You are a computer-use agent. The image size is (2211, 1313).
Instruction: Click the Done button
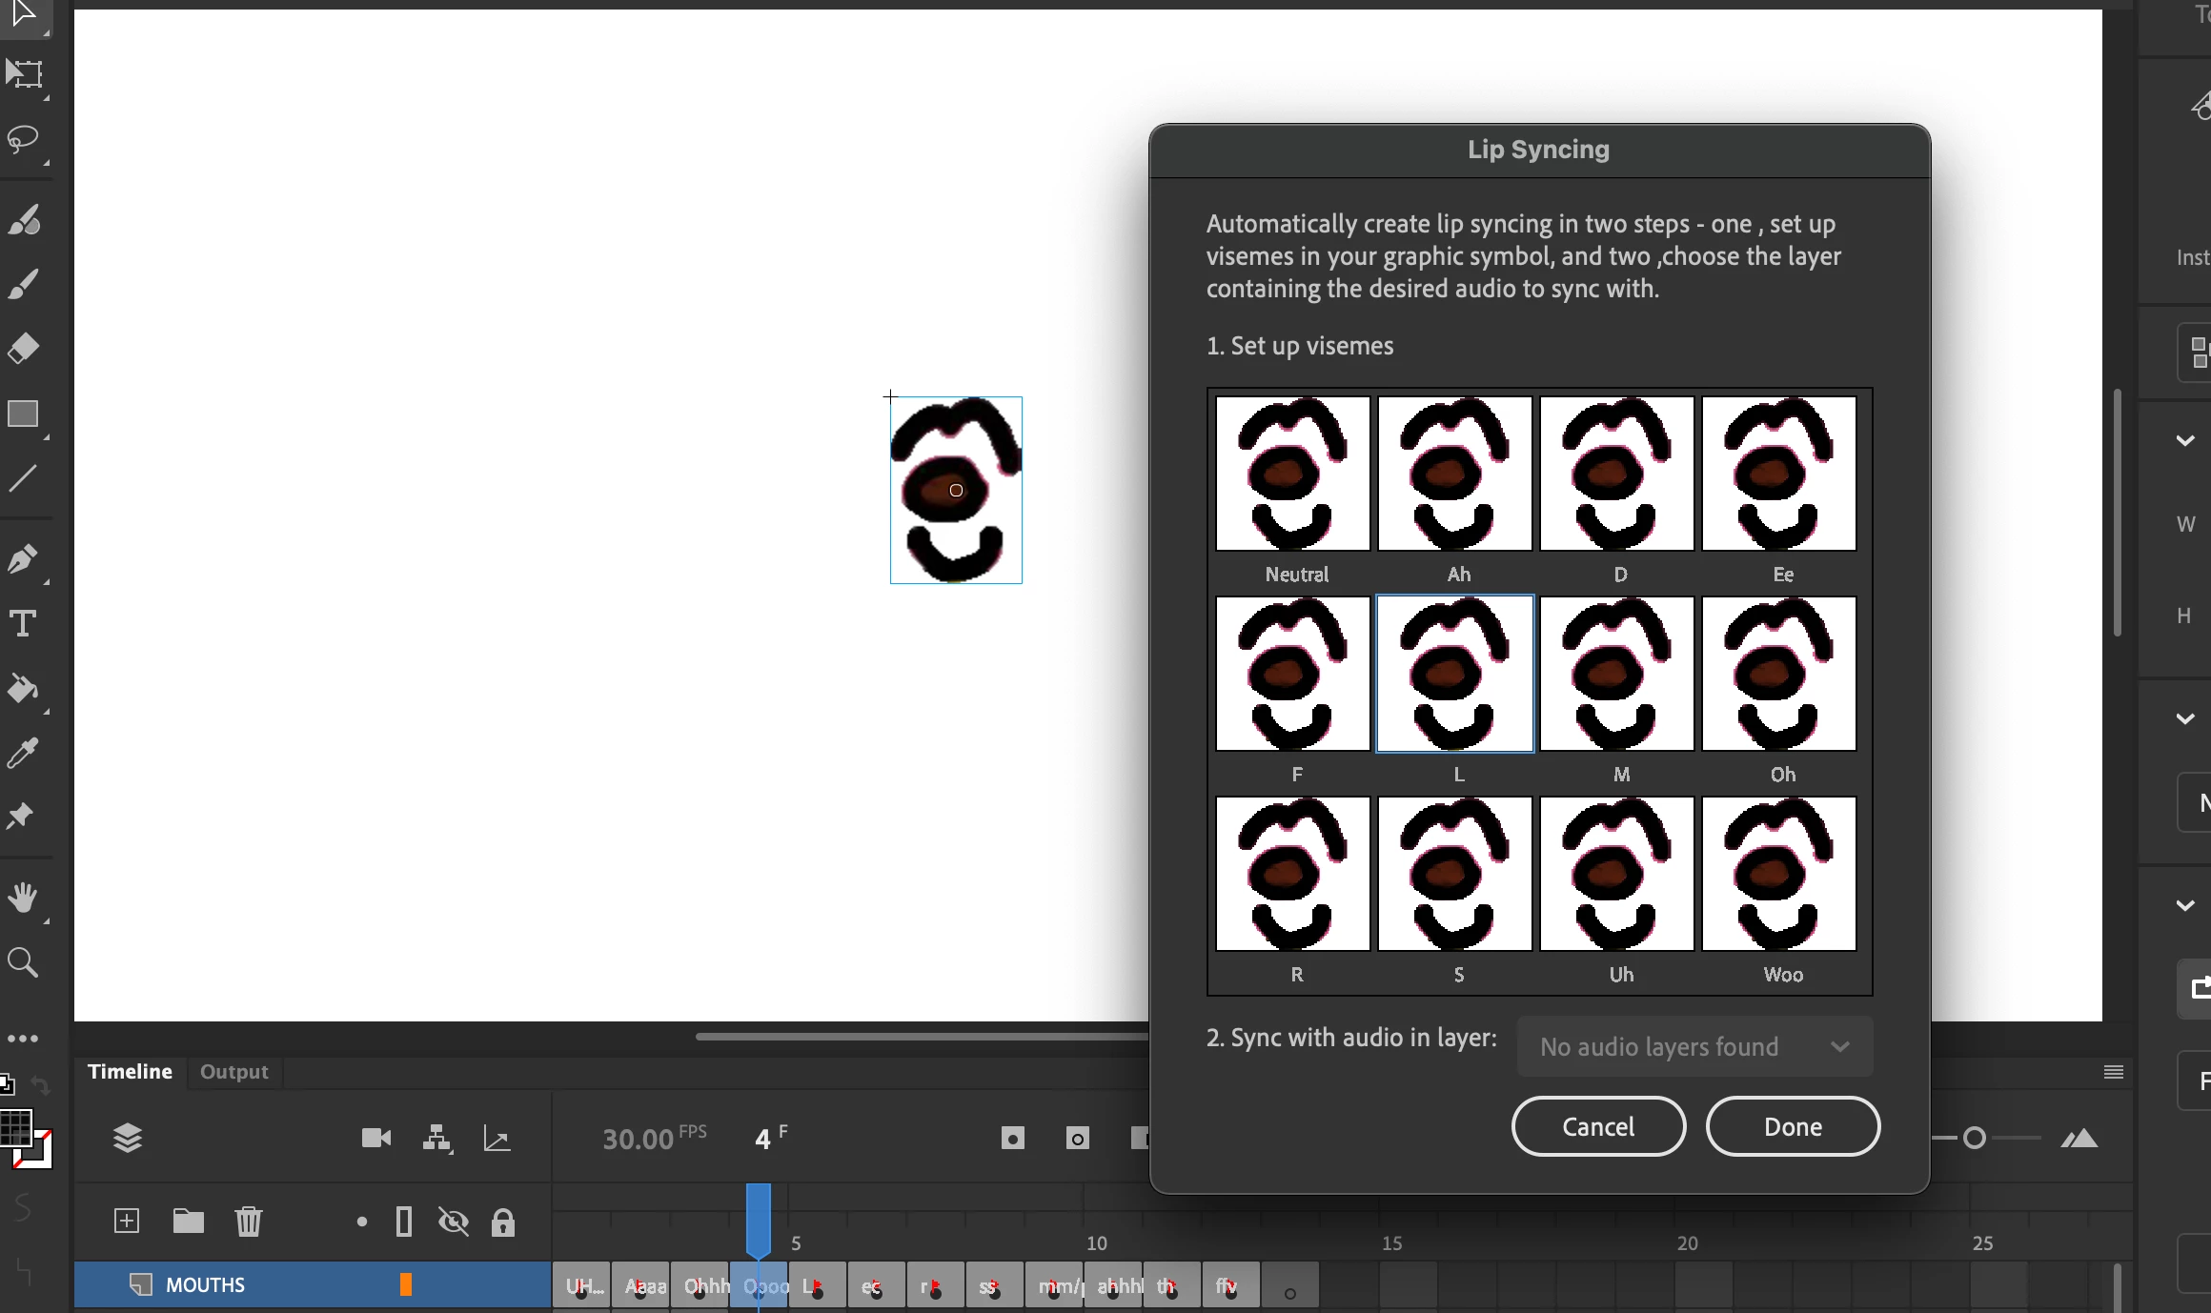coord(1793,1126)
